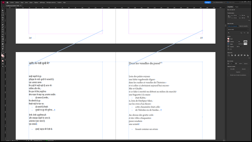Click the Options button in Bloc de texte
Image resolution: width=252 pixels, height=142 pixels.
coord(246,64)
